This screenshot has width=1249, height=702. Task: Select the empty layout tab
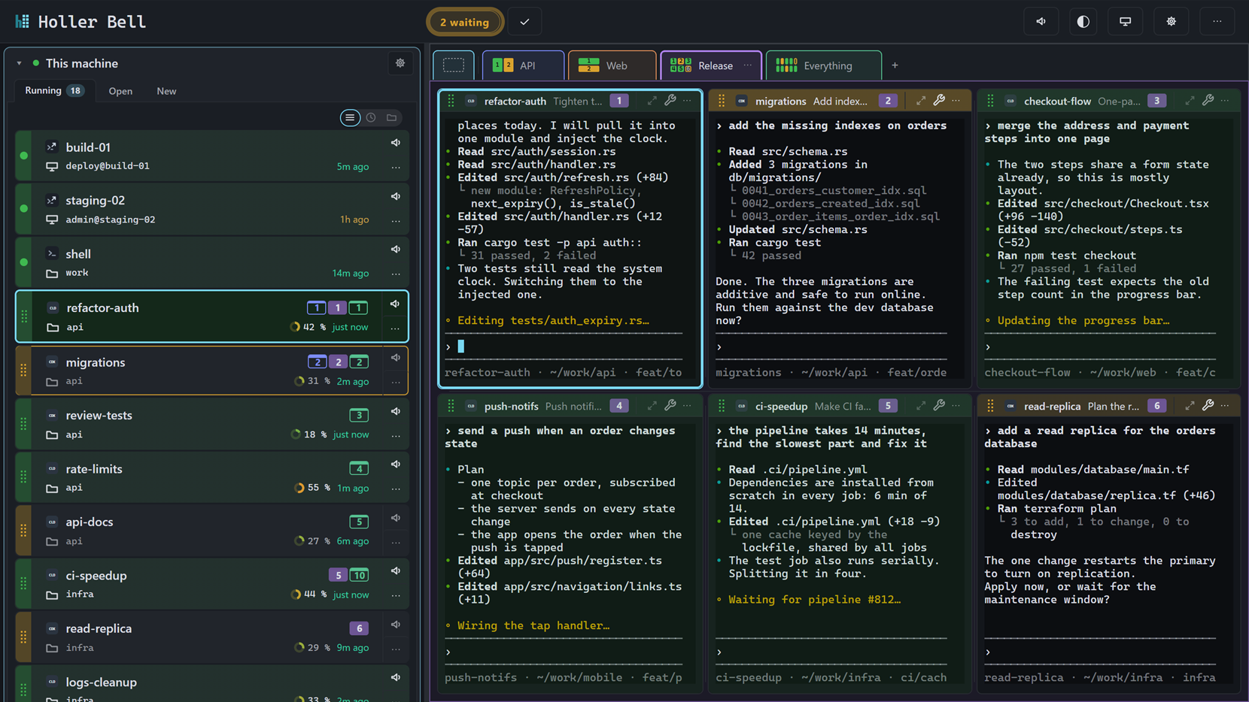[x=454, y=65]
